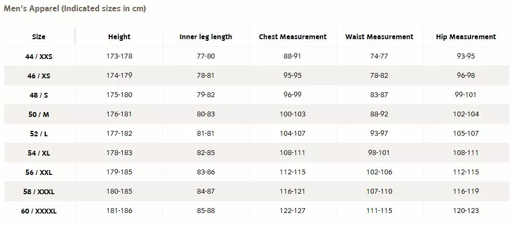The image size is (513, 228).
Task: Click the Chest Measurement column header
Action: (292, 37)
